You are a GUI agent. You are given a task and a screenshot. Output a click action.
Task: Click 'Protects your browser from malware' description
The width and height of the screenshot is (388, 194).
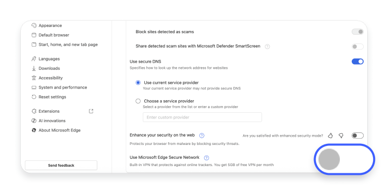coord(184,143)
